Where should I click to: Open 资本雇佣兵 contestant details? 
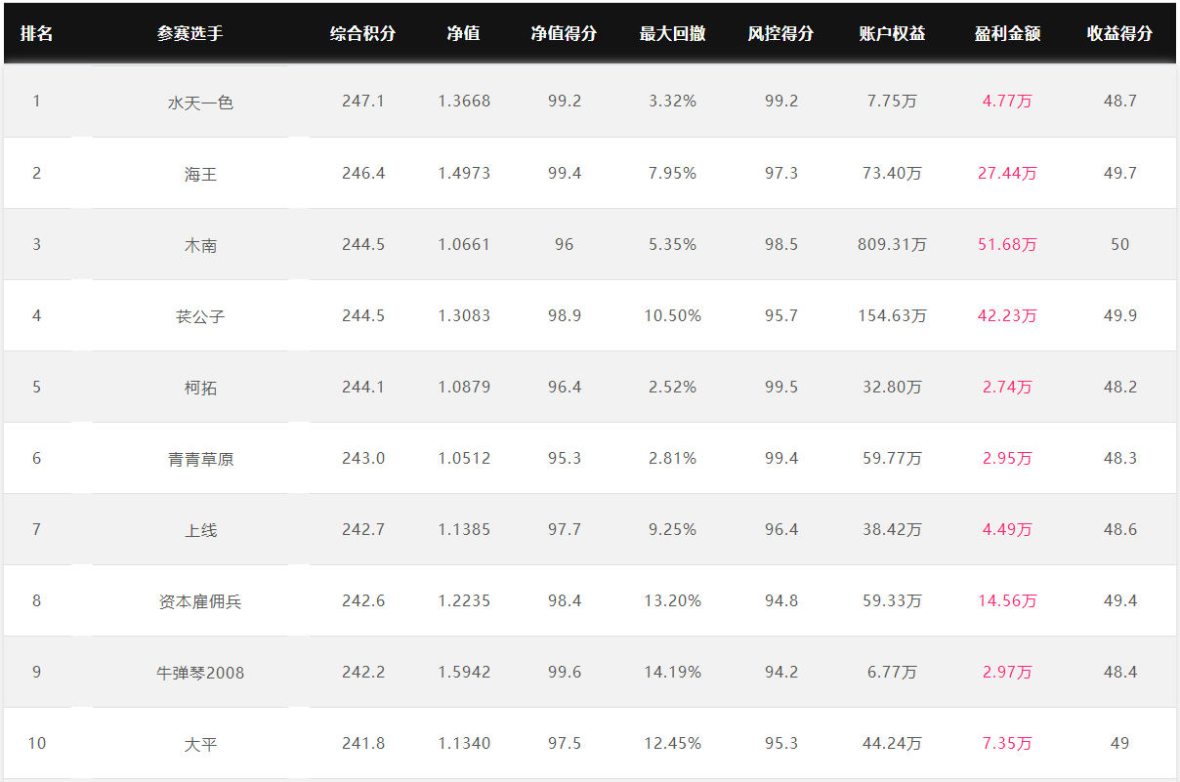click(x=200, y=601)
